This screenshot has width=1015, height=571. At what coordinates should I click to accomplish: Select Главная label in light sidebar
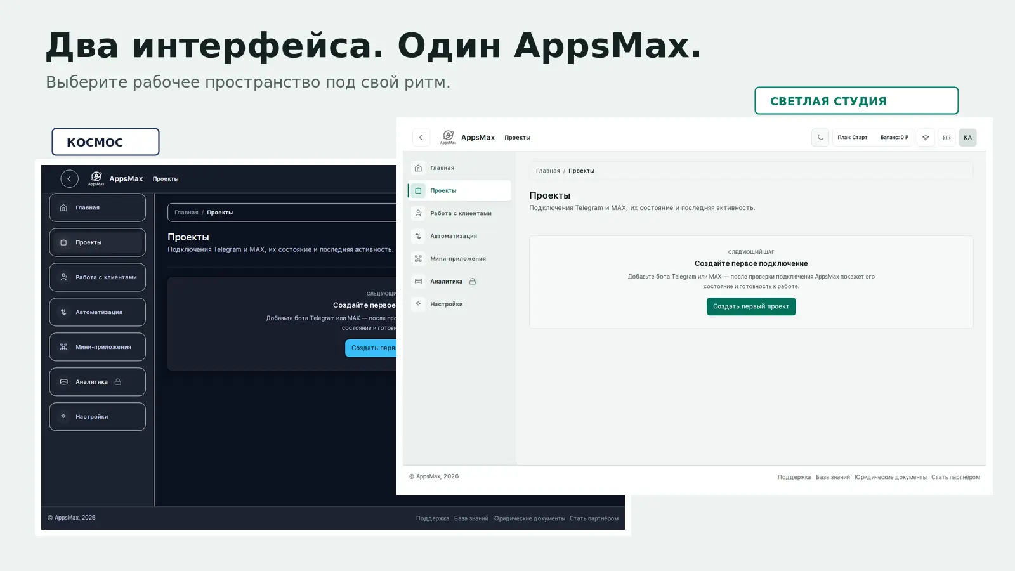click(x=442, y=168)
